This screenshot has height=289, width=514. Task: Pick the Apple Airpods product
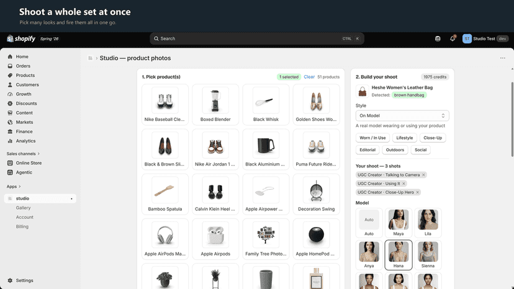coord(215,239)
